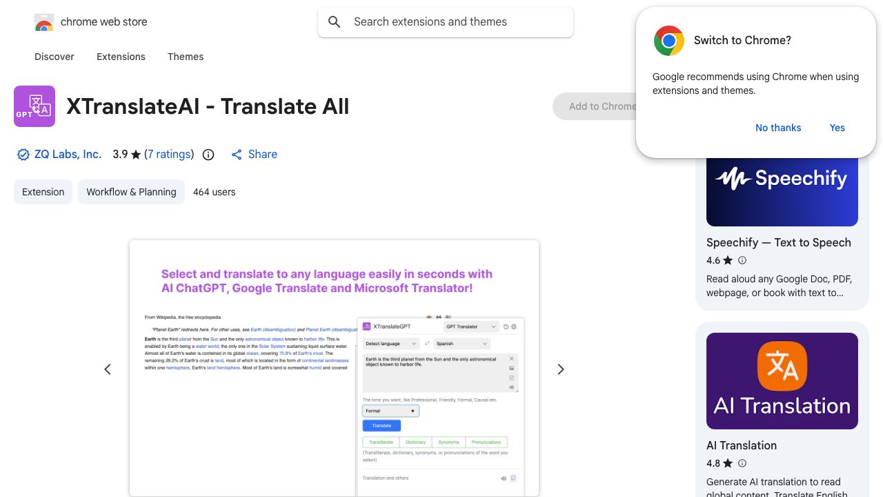Screen dimensions: 883x497
Task: Open Speechify rating info icon
Action: pos(742,260)
